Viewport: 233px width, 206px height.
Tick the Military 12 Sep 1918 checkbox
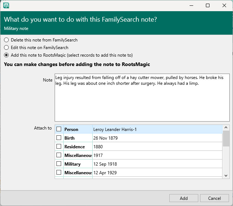coord(59,164)
